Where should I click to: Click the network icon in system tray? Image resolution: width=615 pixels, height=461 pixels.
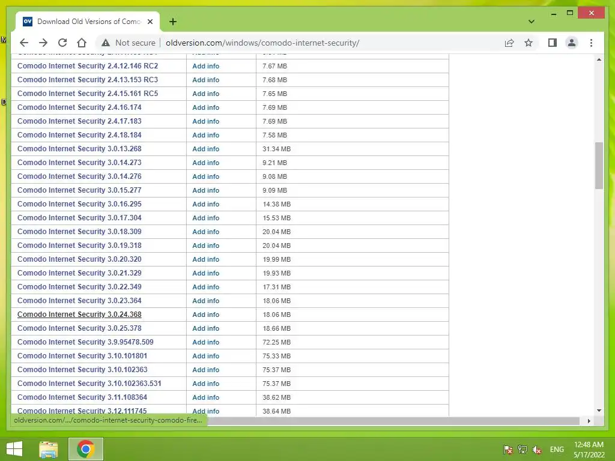click(x=523, y=450)
